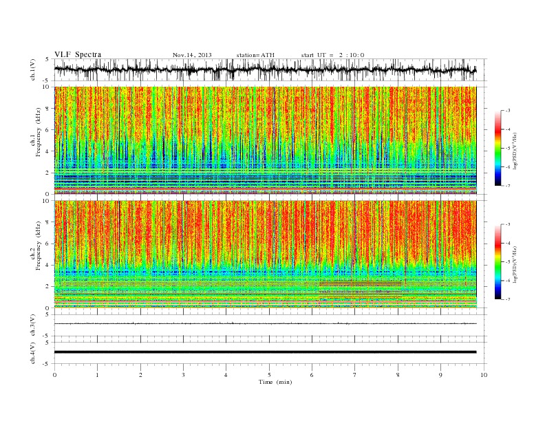Image resolution: width=545 pixels, height=421 pixels.
Task: Click the 7 tick on Time axis
Action: tap(354, 375)
